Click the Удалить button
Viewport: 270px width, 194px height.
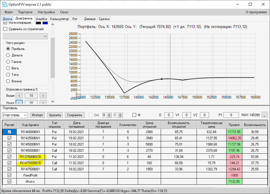coord(55,115)
